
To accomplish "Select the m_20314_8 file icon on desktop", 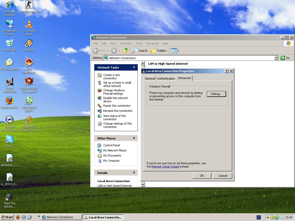I will pos(9,180).
